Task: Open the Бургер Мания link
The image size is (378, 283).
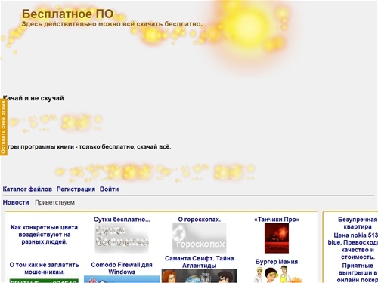Action: pyautogui.click(x=277, y=262)
